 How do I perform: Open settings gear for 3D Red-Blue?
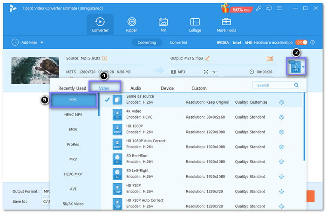point(281,162)
